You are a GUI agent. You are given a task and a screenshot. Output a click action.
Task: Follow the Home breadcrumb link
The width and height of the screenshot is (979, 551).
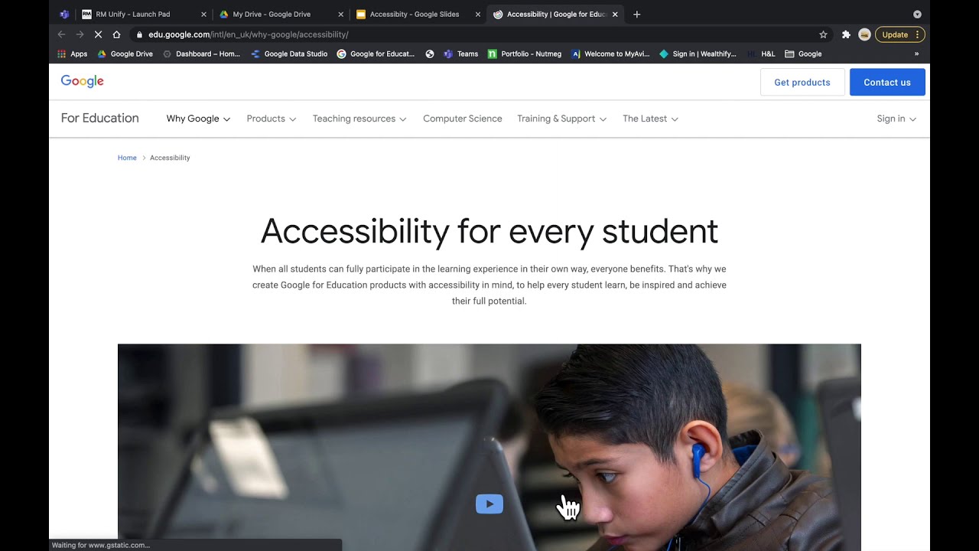[x=127, y=158]
